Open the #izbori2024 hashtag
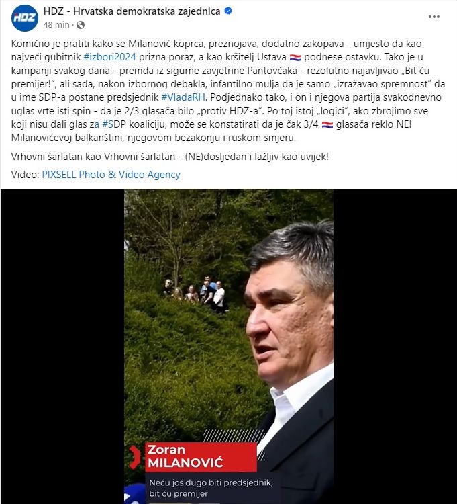Viewport: 457px width, 504px height. pyautogui.click(x=110, y=57)
